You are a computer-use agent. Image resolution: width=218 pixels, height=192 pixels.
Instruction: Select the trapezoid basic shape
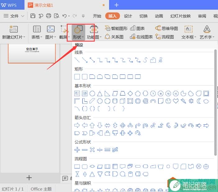(x=122, y=94)
